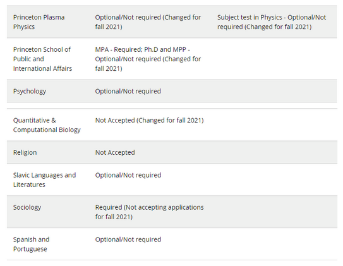Click empty subject test cell in Religion row

pos(274,152)
